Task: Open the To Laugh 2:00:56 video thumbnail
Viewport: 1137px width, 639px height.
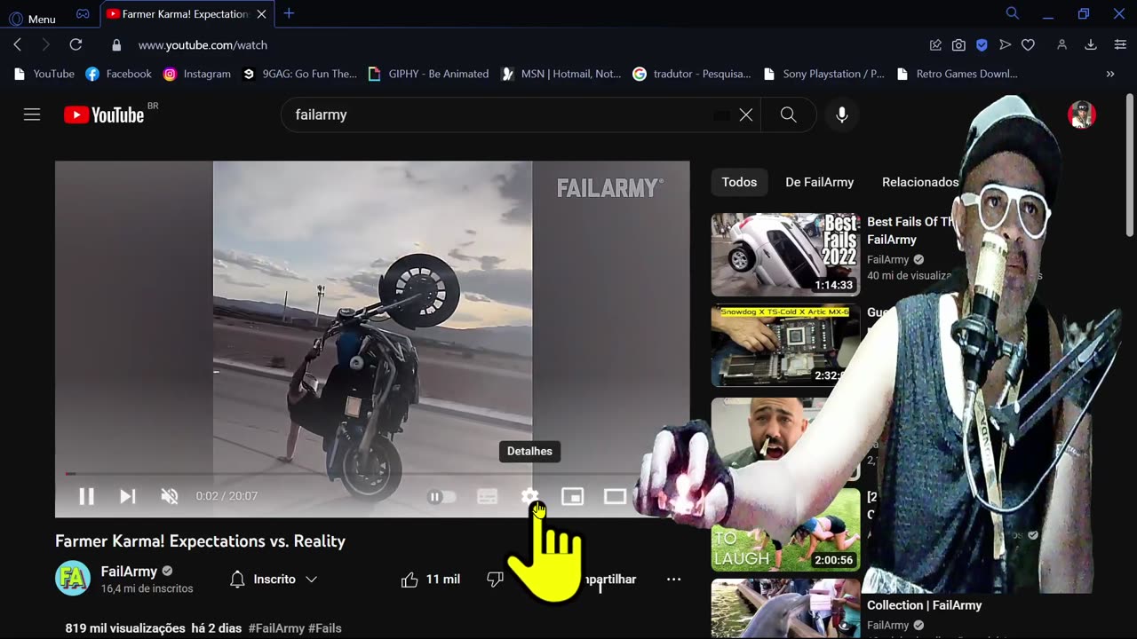Action: tap(785, 529)
